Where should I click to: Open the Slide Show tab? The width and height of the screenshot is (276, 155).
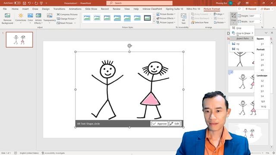click(x=91, y=9)
